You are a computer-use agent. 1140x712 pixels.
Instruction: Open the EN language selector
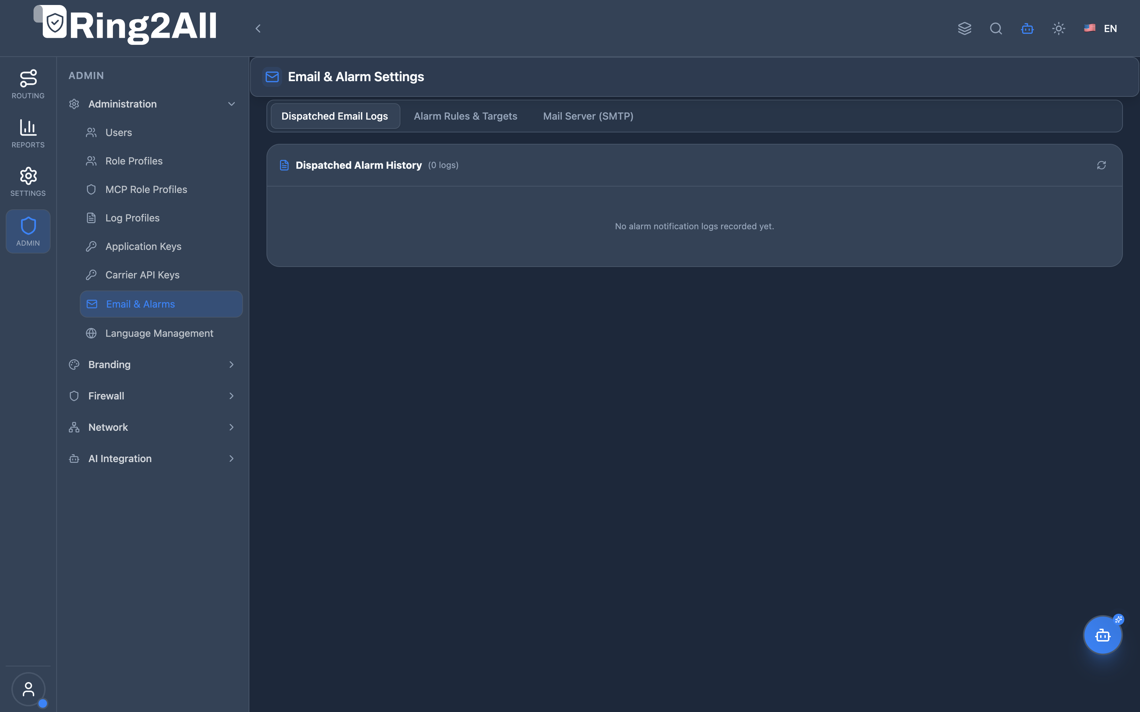point(1100,29)
